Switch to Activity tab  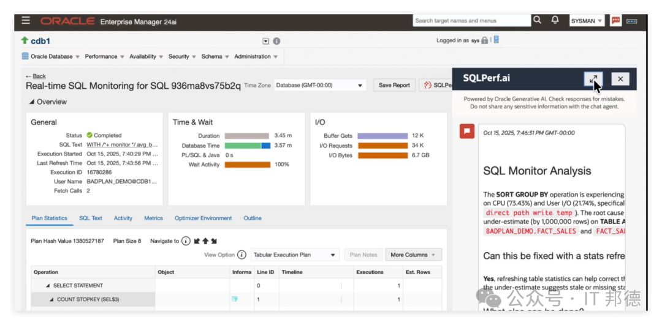[x=123, y=219]
